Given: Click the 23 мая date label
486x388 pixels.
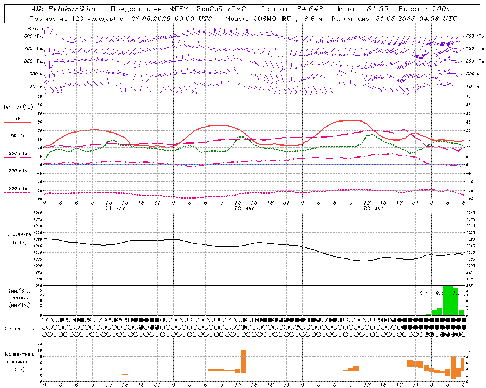Looking at the screenshot, I should [x=373, y=208].
